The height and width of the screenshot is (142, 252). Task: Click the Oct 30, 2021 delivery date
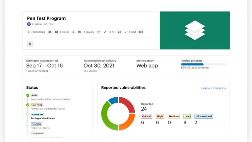[99, 66]
